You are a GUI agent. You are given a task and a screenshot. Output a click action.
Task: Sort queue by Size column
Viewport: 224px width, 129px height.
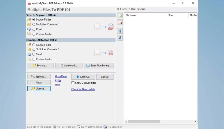pos(178,15)
